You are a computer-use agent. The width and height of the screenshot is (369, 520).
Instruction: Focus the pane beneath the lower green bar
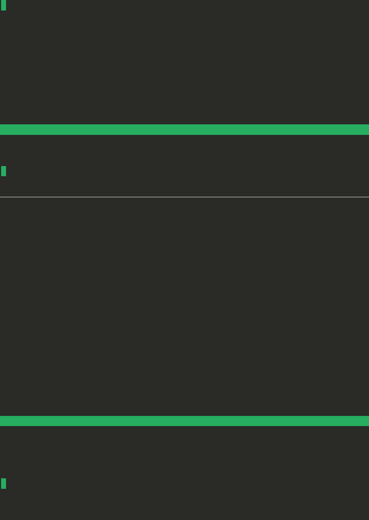click(184, 473)
